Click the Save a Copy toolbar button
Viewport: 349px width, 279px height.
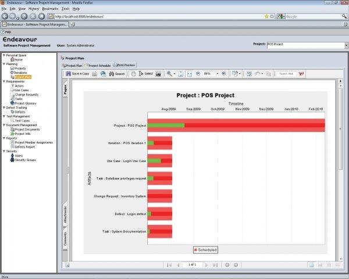tap(77, 74)
